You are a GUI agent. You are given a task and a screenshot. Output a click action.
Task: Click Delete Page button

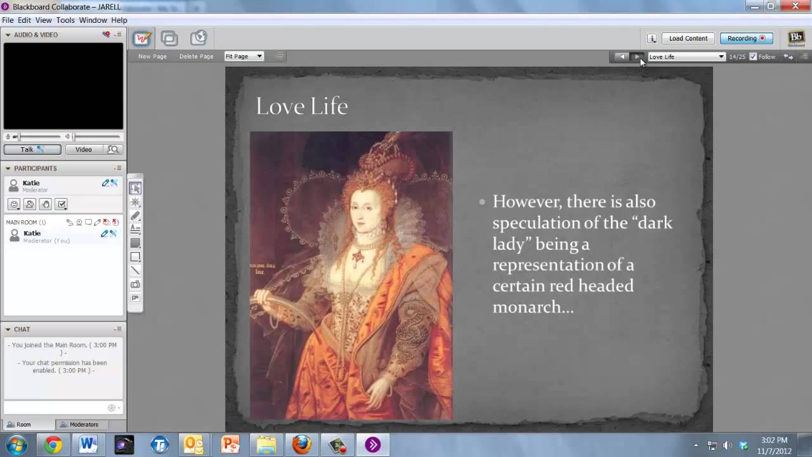tap(197, 56)
